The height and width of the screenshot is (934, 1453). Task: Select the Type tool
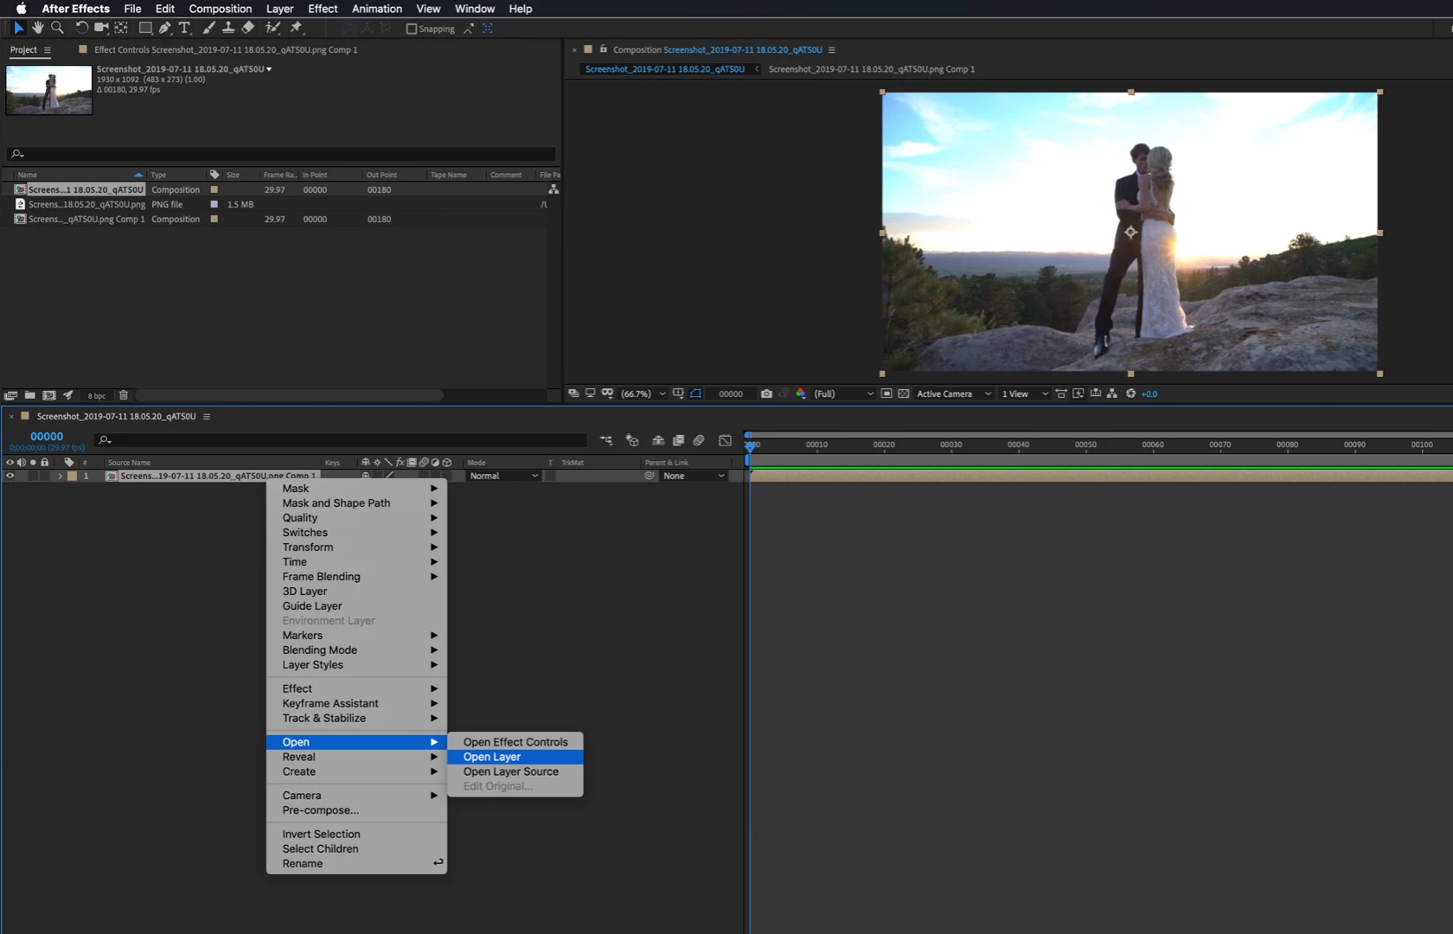184,29
